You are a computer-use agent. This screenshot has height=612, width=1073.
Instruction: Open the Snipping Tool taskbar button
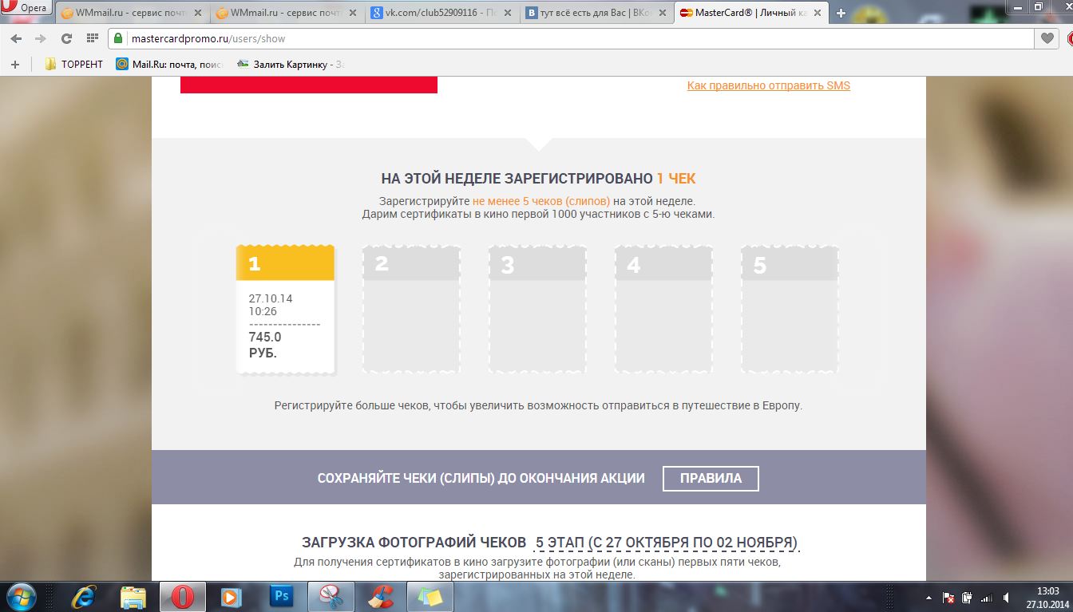[331, 597]
